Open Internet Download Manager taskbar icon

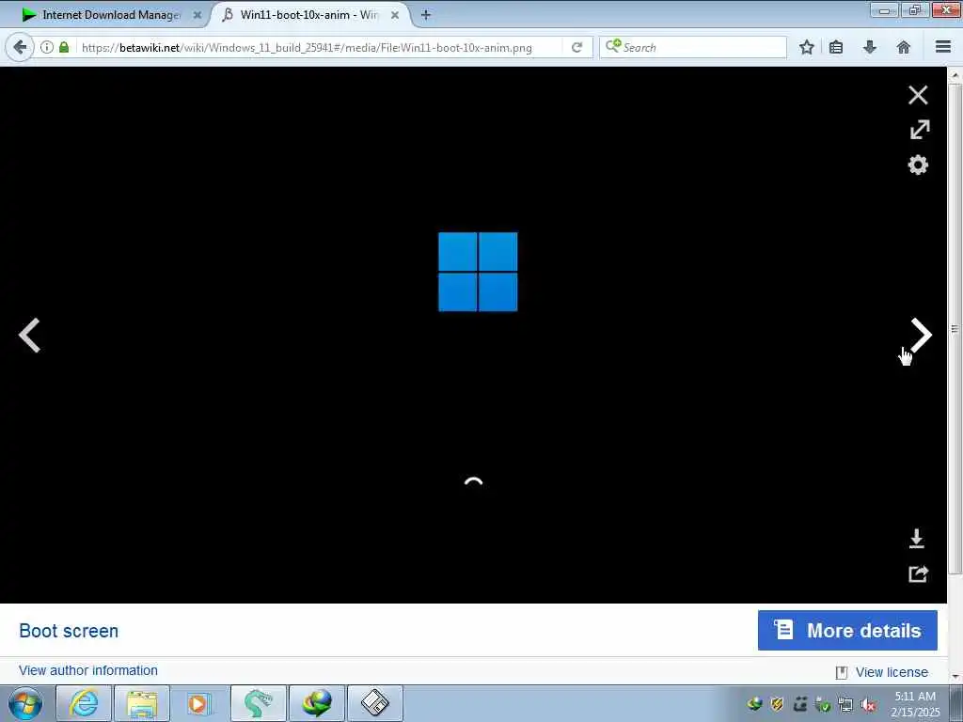[x=317, y=703]
